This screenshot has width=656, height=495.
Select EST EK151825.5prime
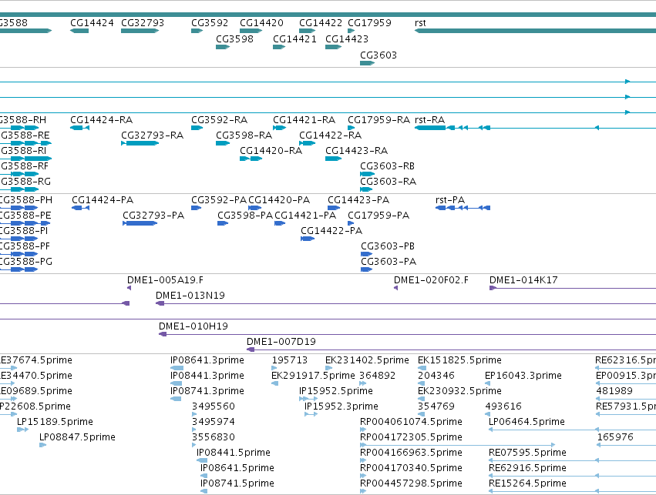pos(459,360)
